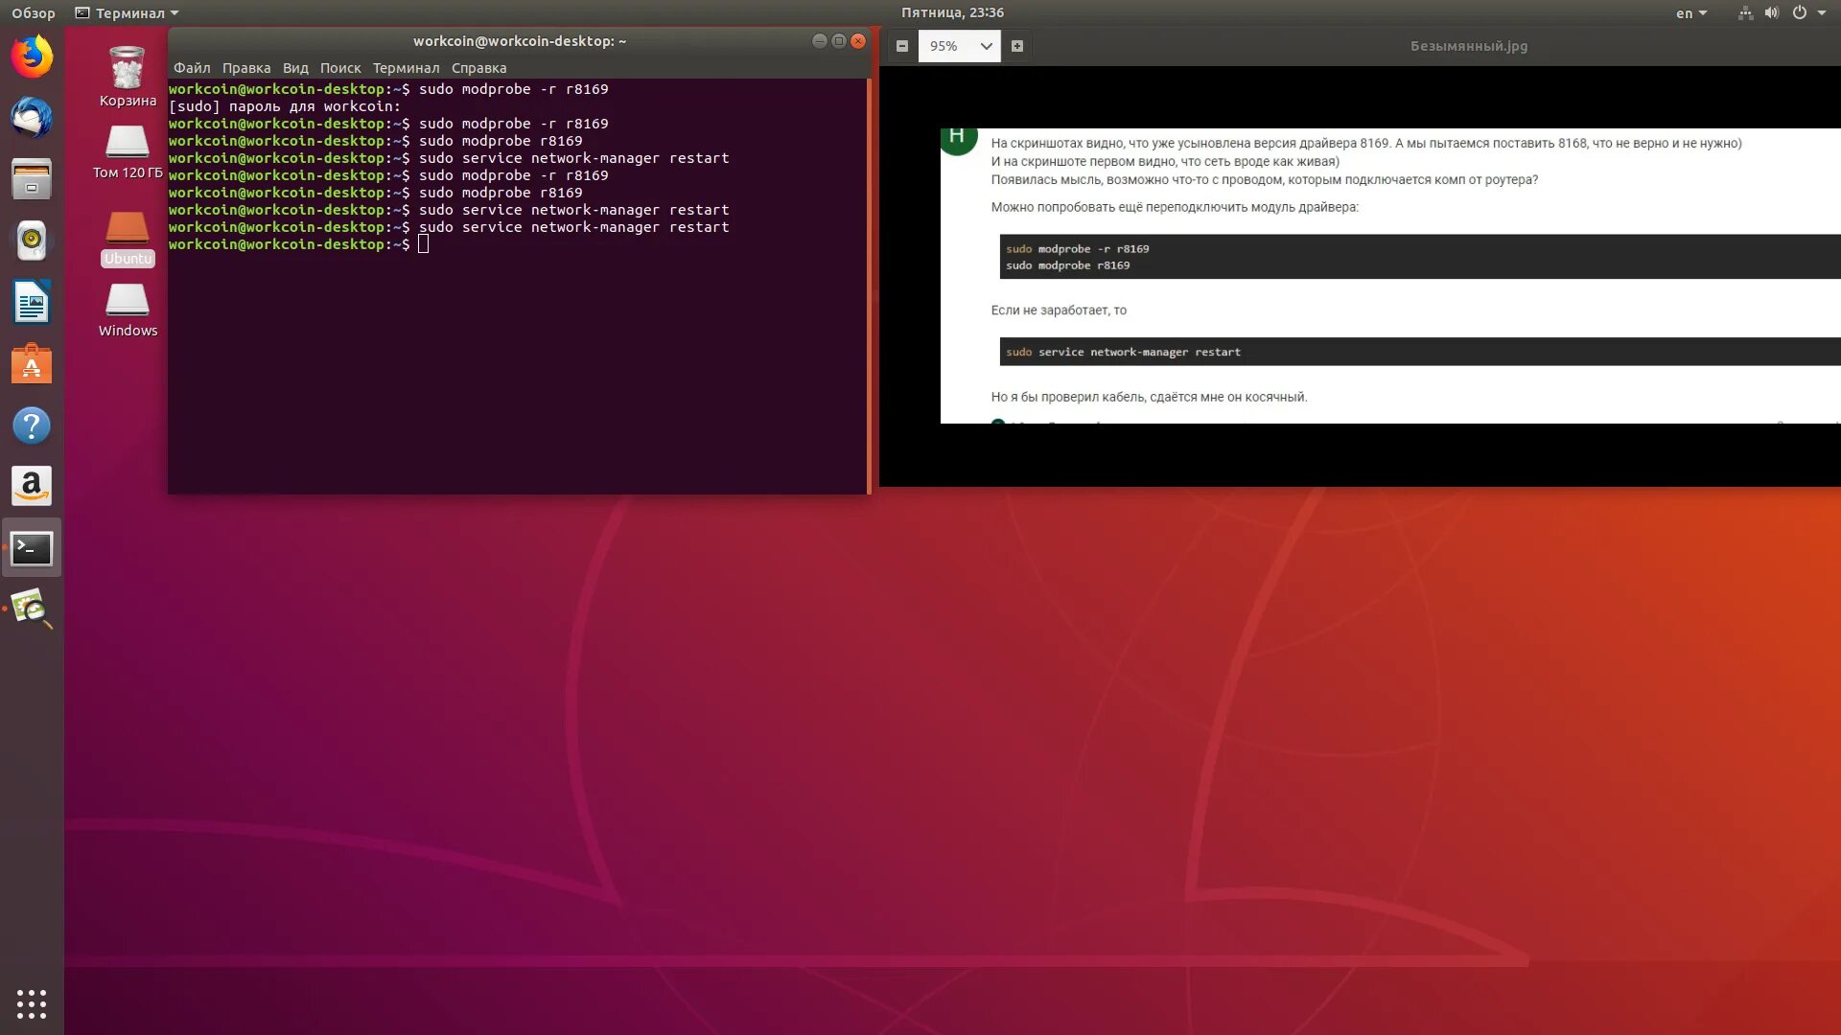Click the clock Пятница, 23:36
The height and width of the screenshot is (1035, 1841).
[x=952, y=12]
